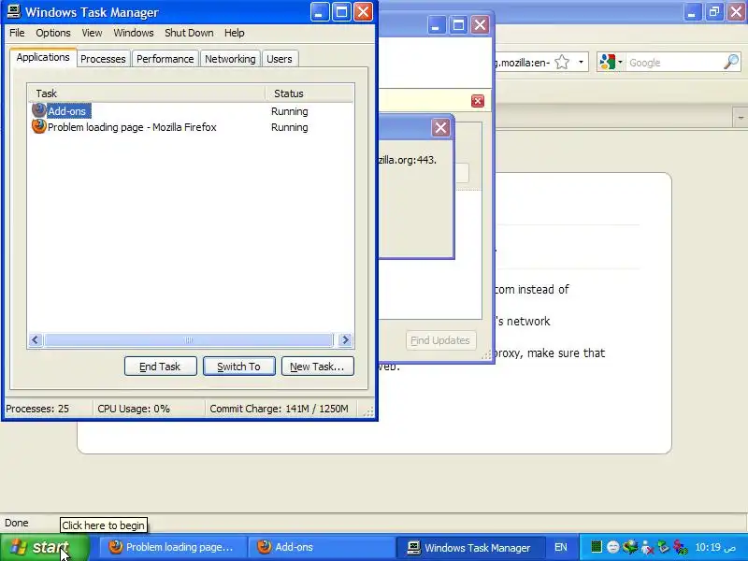Click the End Task button
Screen dimensions: 748x561
pyautogui.click(x=160, y=367)
